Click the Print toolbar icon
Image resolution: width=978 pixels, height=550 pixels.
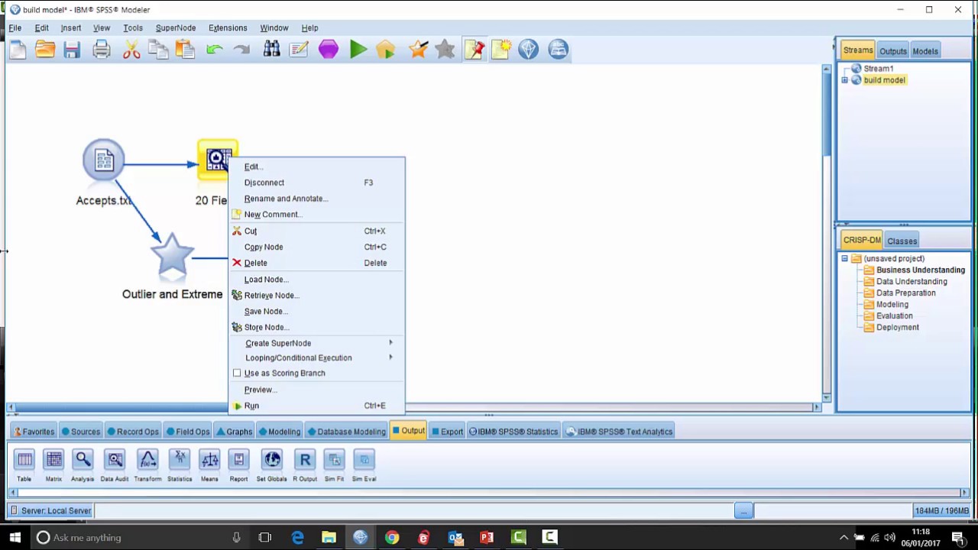[x=102, y=50]
